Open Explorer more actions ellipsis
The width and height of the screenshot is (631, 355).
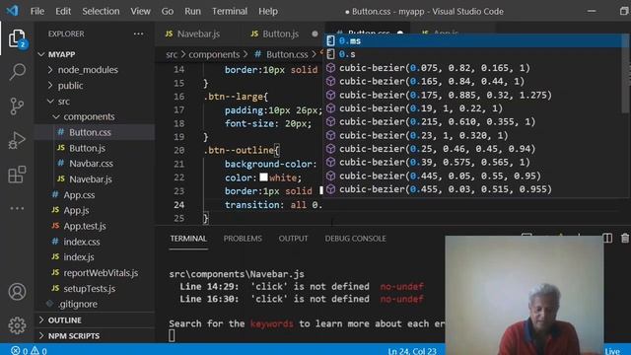pos(138,34)
